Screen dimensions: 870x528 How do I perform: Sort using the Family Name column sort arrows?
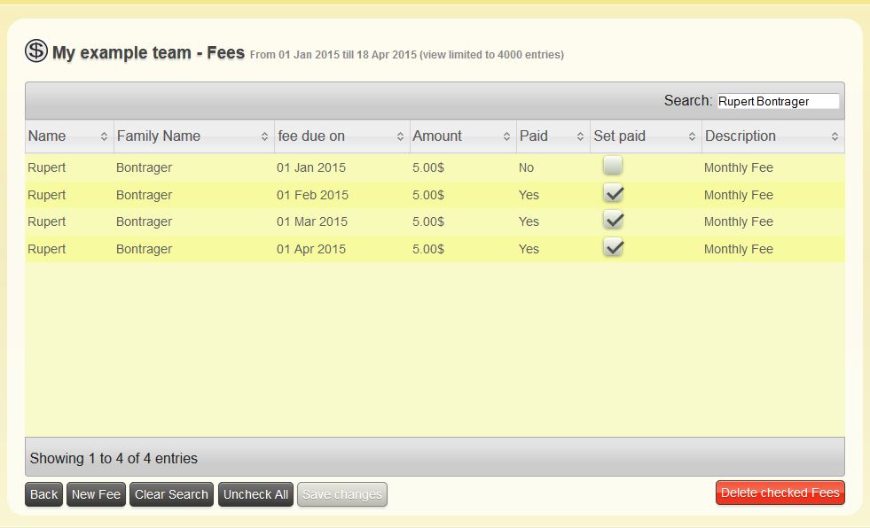[264, 136]
